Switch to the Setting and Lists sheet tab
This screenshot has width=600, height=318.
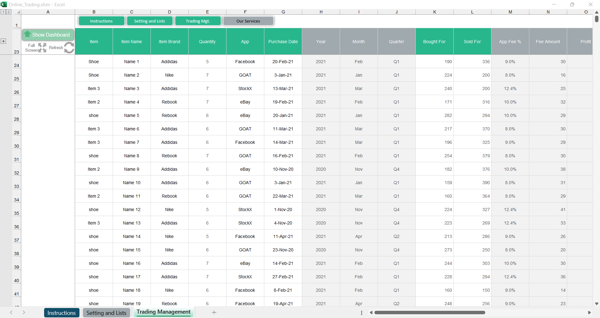(x=106, y=313)
